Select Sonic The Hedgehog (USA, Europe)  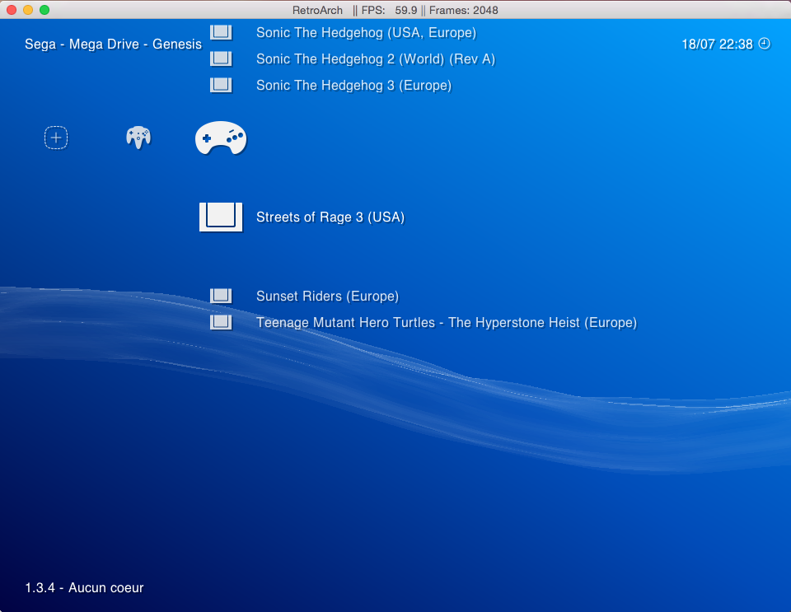366,33
